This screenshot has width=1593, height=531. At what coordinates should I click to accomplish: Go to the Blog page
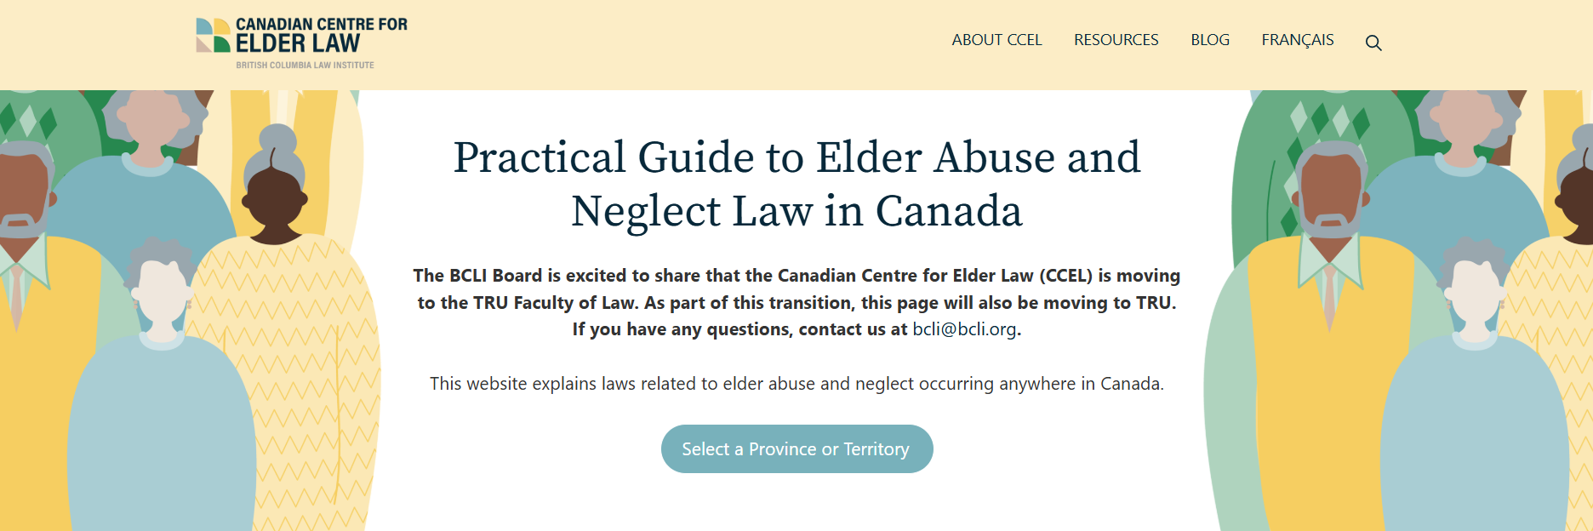[x=1209, y=40]
